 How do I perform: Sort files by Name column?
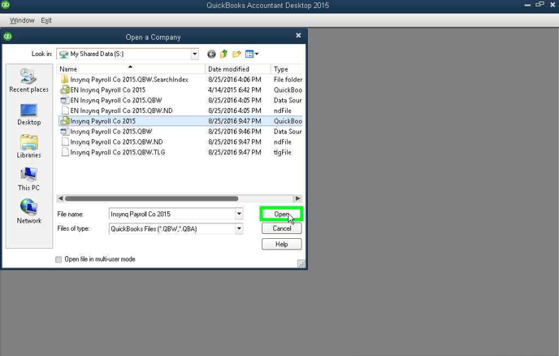point(131,69)
